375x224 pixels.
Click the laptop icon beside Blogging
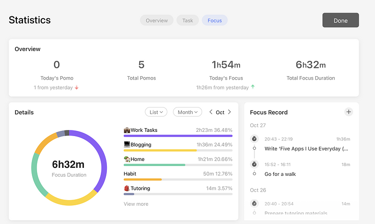[127, 145]
